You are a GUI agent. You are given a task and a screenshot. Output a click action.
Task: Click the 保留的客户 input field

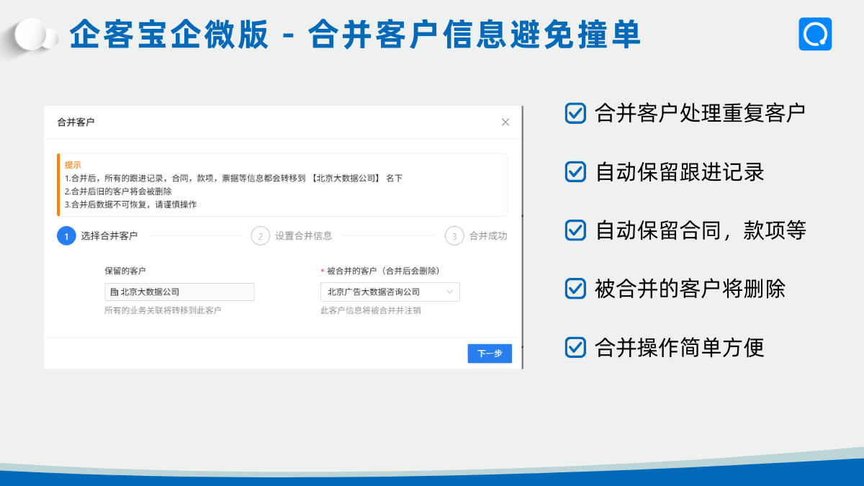point(180,292)
